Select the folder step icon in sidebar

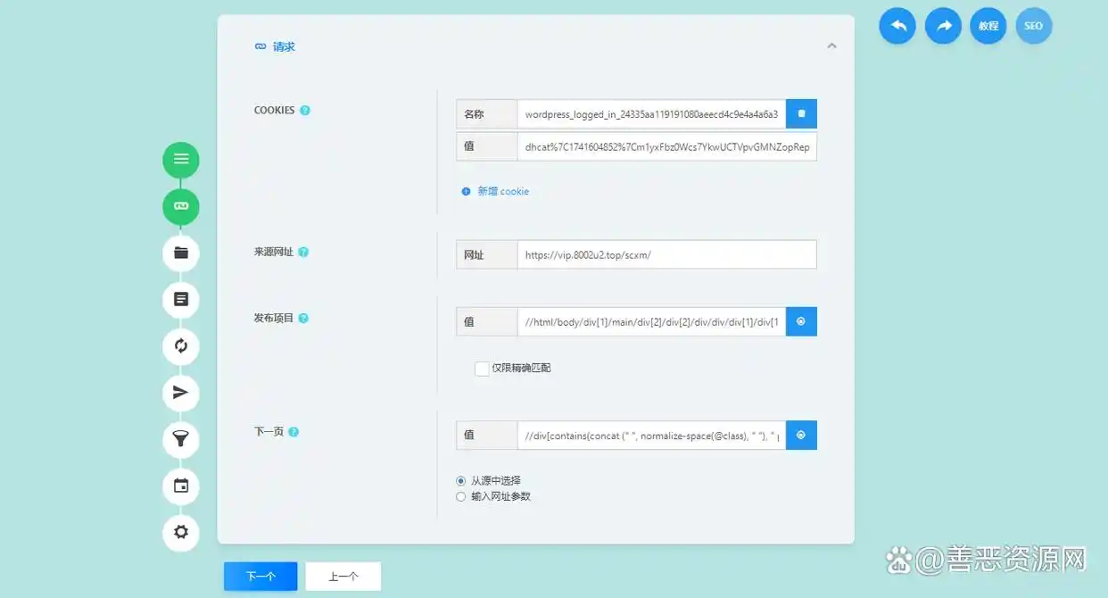point(181,253)
